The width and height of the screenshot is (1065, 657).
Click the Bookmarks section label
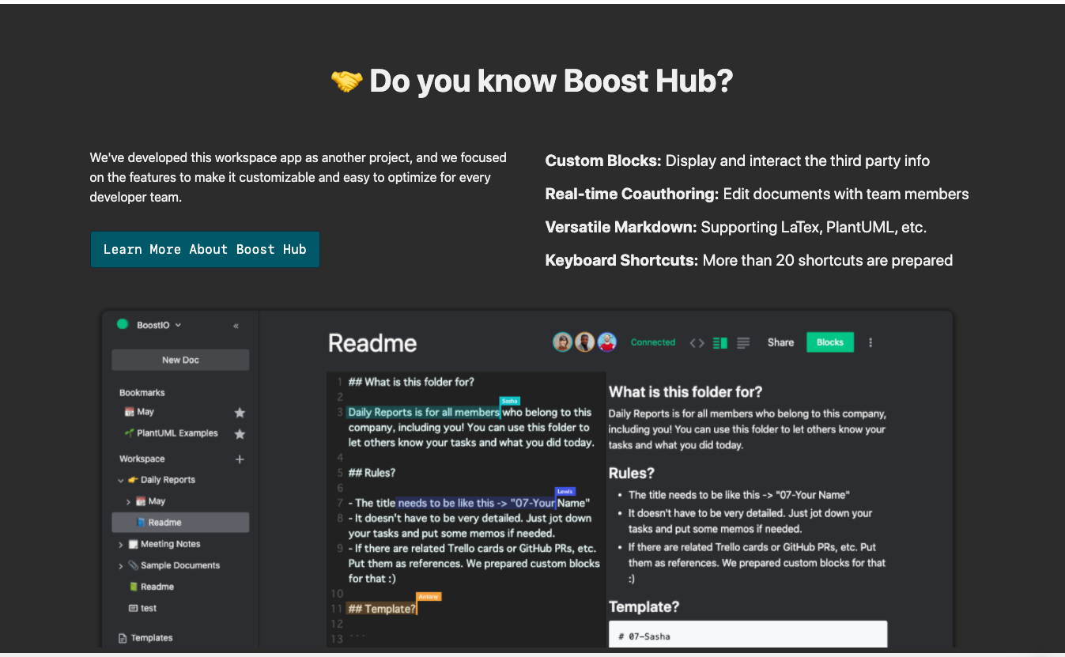(x=142, y=393)
